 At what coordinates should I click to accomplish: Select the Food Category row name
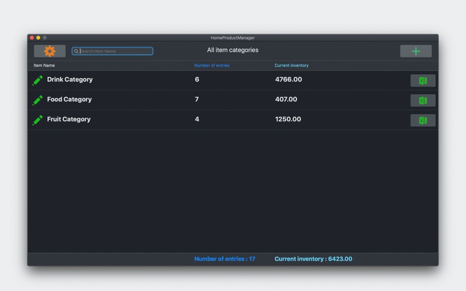[69, 100]
